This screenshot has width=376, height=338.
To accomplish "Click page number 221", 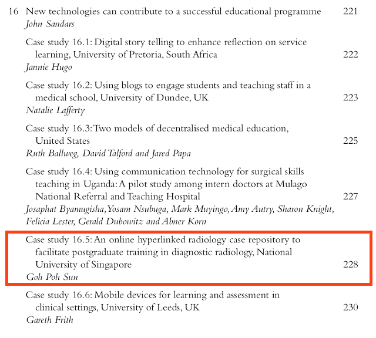I will (x=350, y=11).
